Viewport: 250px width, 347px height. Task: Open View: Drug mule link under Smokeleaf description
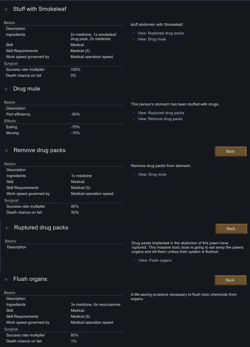click(x=151, y=39)
